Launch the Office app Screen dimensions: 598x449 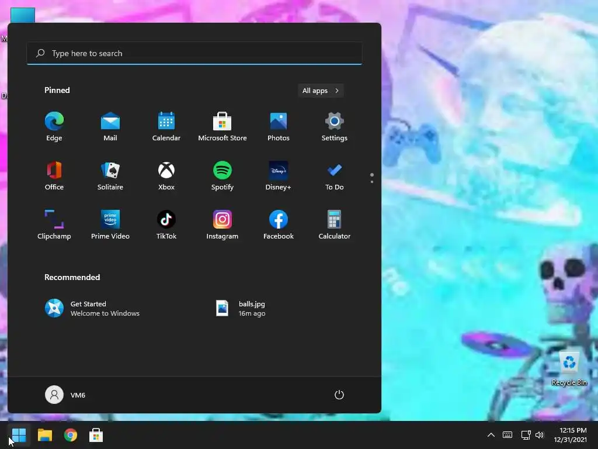(x=54, y=175)
